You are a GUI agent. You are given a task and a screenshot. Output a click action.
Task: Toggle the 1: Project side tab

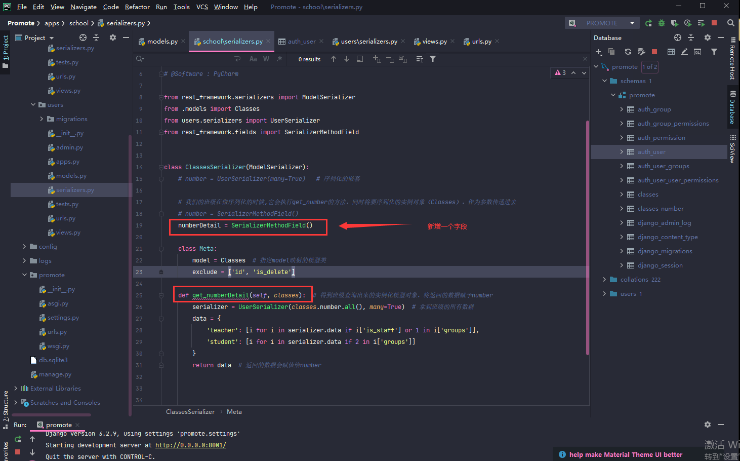tap(6, 51)
